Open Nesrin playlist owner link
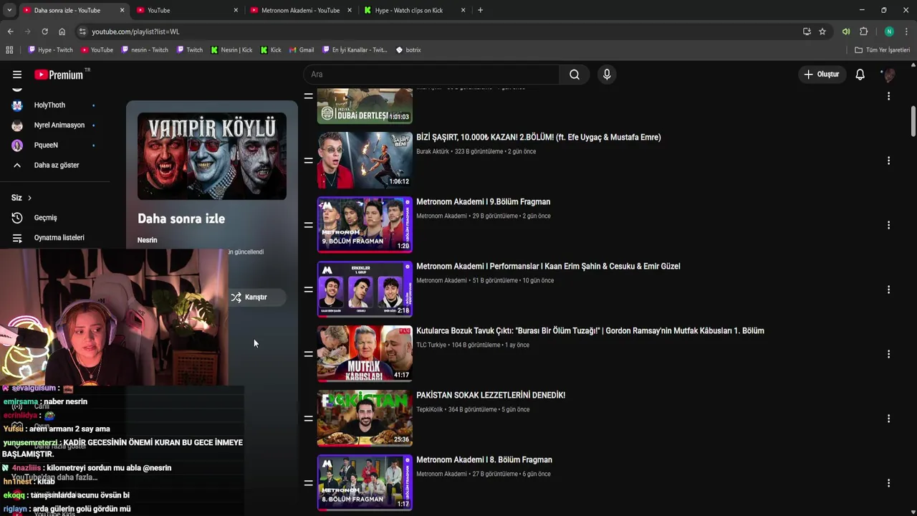Image resolution: width=917 pixels, height=516 pixels. click(x=147, y=240)
